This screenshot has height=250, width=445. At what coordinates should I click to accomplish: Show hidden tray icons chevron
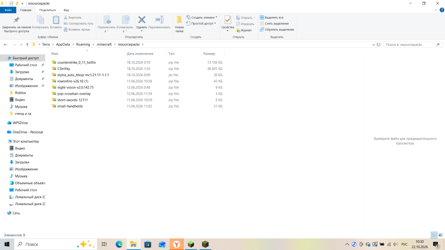[347, 244]
